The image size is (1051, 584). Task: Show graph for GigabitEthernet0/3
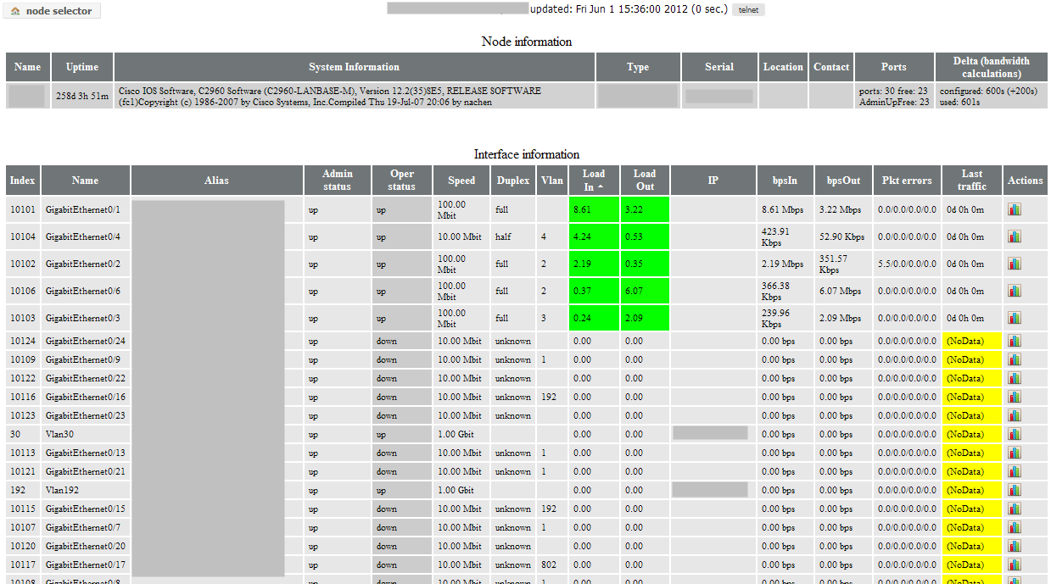pyautogui.click(x=1015, y=318)
